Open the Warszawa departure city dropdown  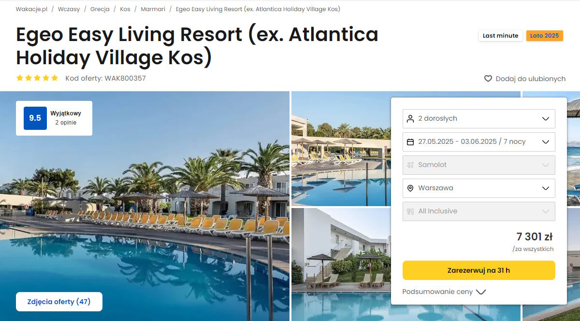478,188
